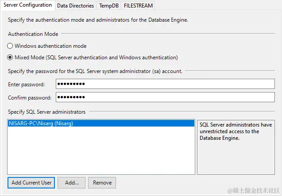The image size is (282, 196).
Task: Go to the FILESTREAM tab
Action: (137, 6)
